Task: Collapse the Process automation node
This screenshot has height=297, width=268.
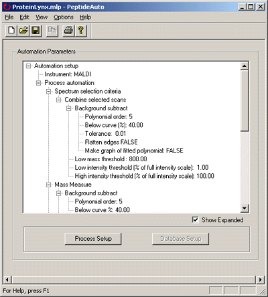Action: click(38, 83)
